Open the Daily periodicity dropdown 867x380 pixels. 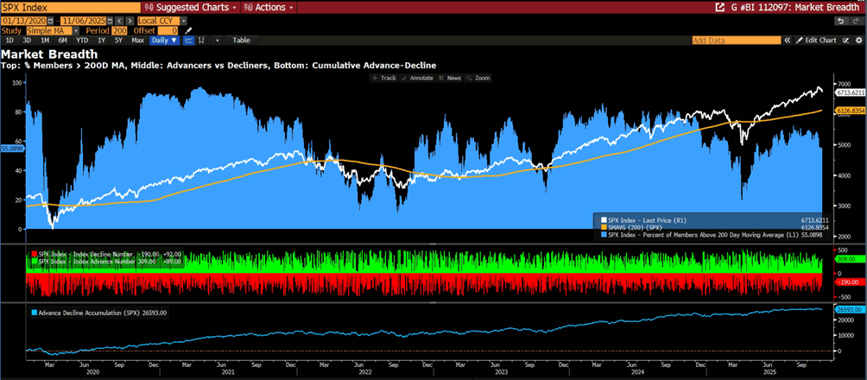click(x=164, y=41)
